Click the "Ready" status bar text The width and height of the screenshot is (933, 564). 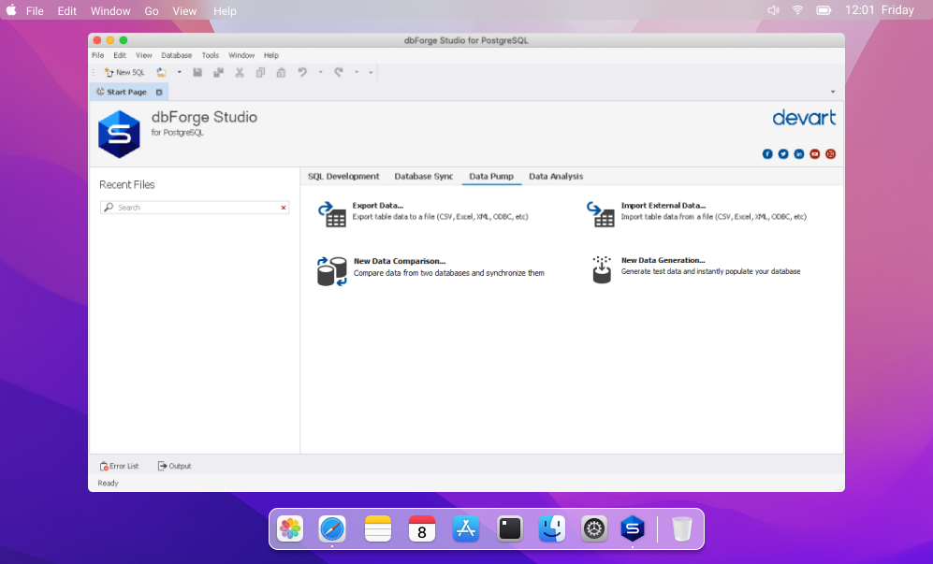click(x=109, y=483)
